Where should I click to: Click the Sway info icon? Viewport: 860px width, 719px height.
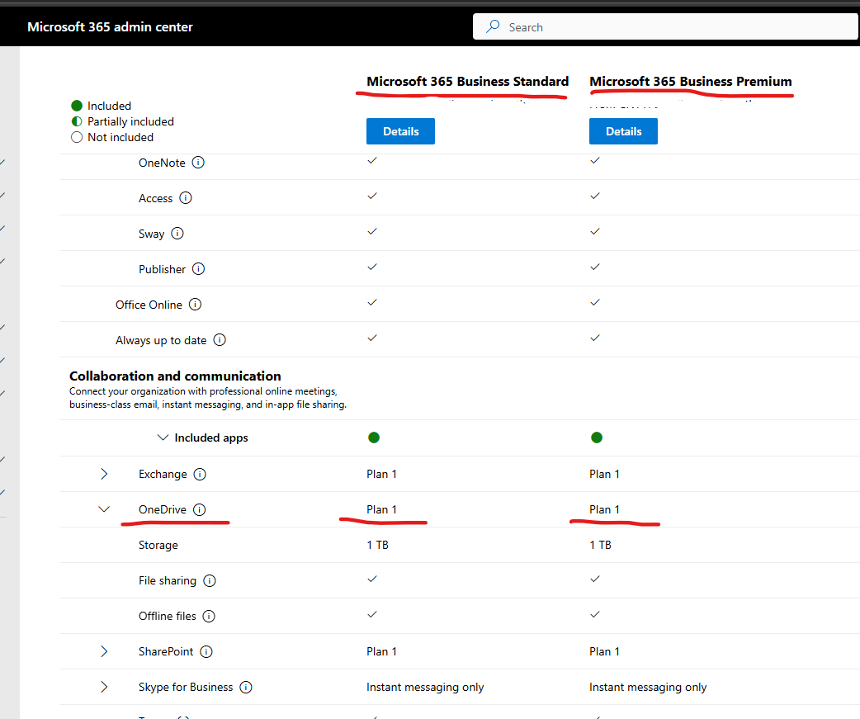point(177,234)
